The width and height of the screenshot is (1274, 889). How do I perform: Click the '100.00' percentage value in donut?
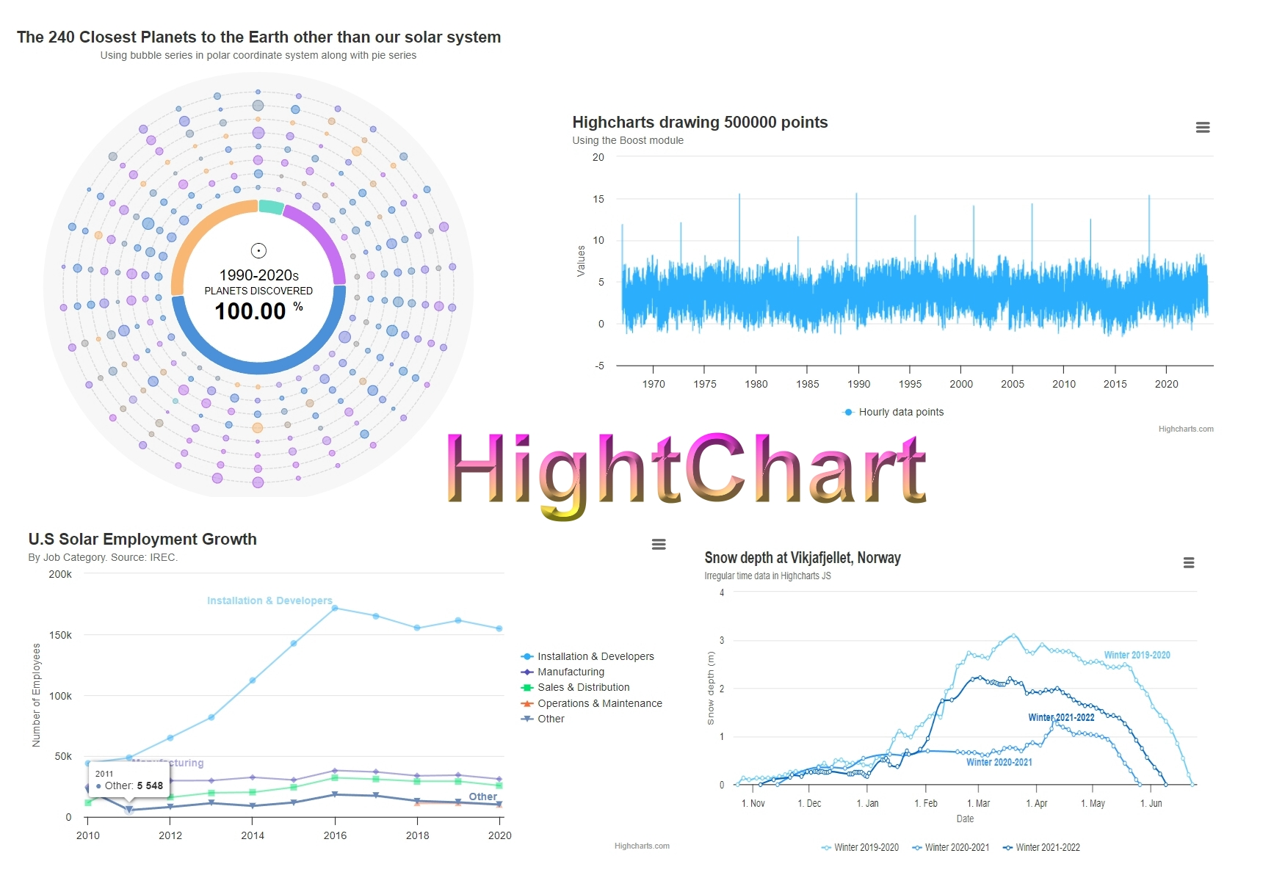(250, 311)
